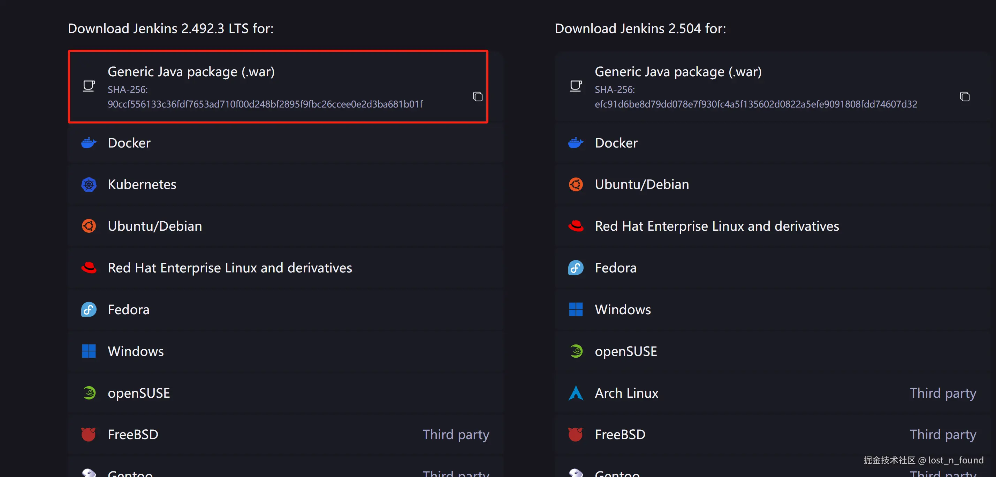The width and height of the screenshot is (996, 477).
Task: Download weekly Generic Java package (.war)
Action: pyautogui.click(x=678, y=72)
